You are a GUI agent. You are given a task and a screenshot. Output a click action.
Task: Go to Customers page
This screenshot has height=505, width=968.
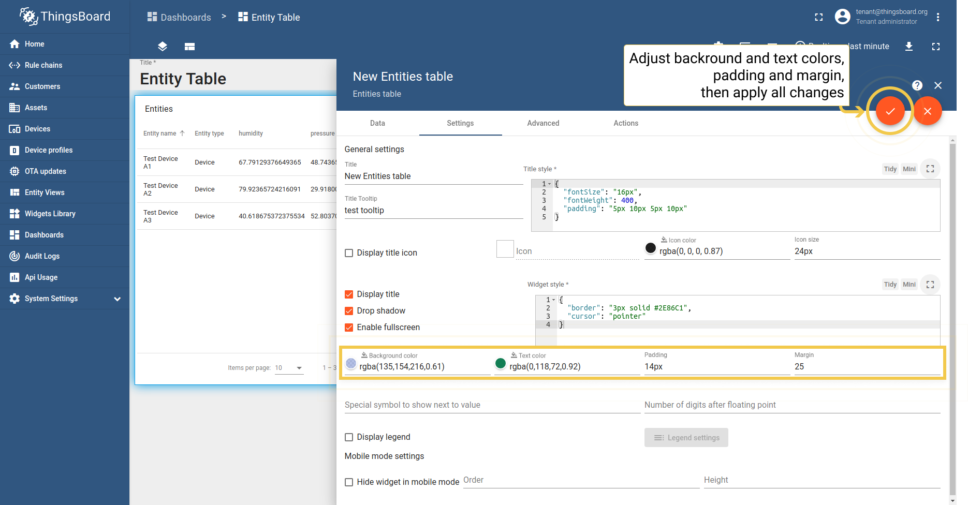[x=65, y=86]
